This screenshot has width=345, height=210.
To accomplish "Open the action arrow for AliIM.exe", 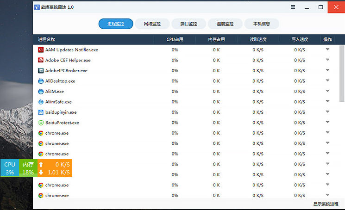I will click(327, 91).
